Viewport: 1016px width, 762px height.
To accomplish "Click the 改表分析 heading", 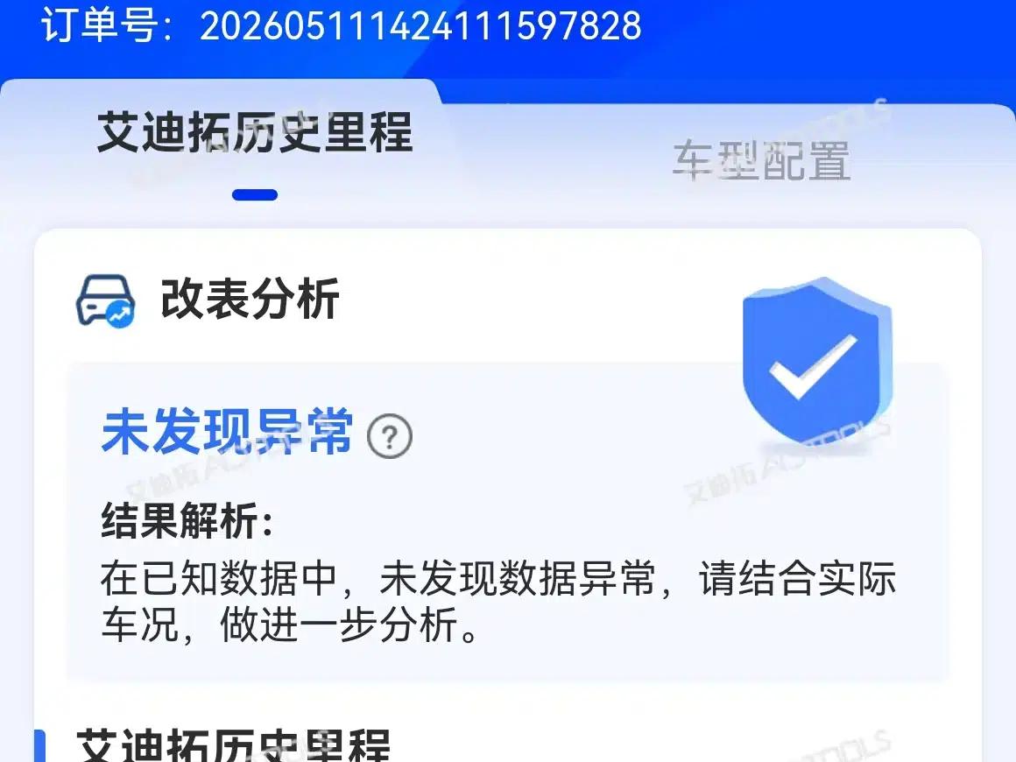I will [250, 299].
